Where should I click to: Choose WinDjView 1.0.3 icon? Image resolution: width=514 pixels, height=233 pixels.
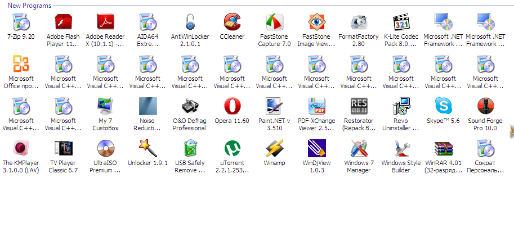pos(316,148)
